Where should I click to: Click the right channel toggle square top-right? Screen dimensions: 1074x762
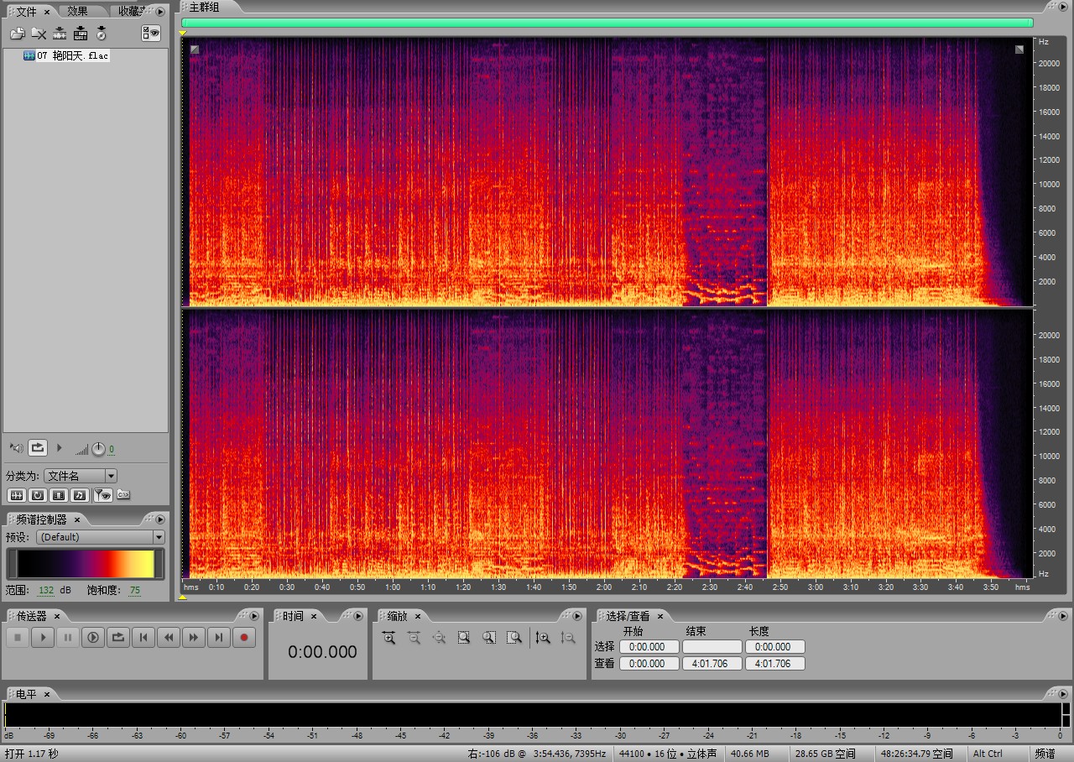point(1019,50)
